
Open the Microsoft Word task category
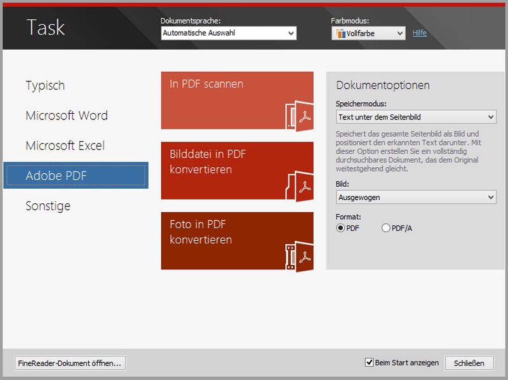coord(67,116)
